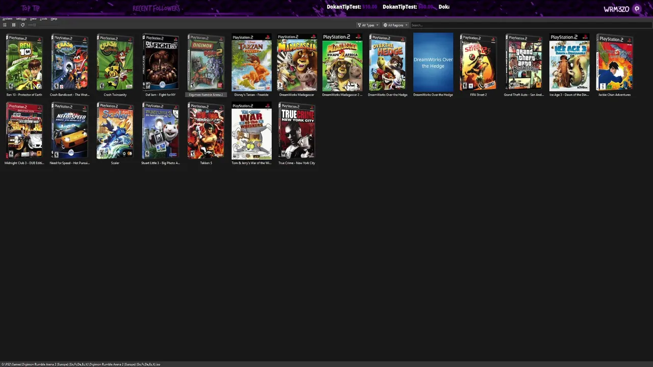This screenshot has width=653, height=367.
Task: Select Madagascar Escape 2 Africa cover
Action: (x=342, y=63)
